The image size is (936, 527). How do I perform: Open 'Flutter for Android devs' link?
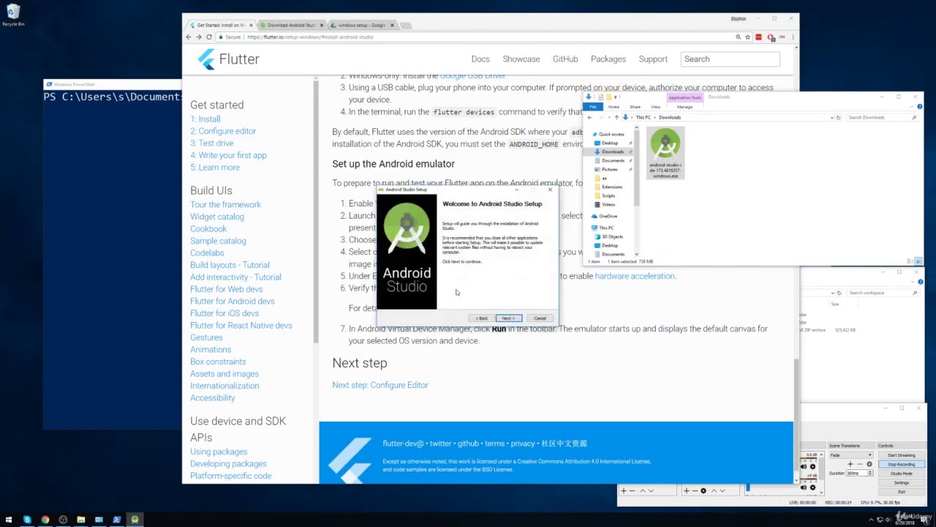coord(233,302)
